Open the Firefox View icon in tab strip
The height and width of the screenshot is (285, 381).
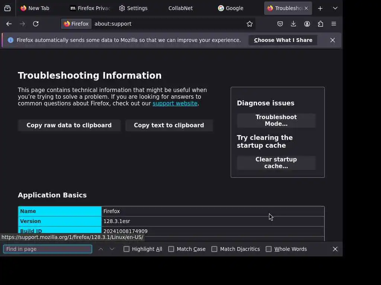point(7,8)
